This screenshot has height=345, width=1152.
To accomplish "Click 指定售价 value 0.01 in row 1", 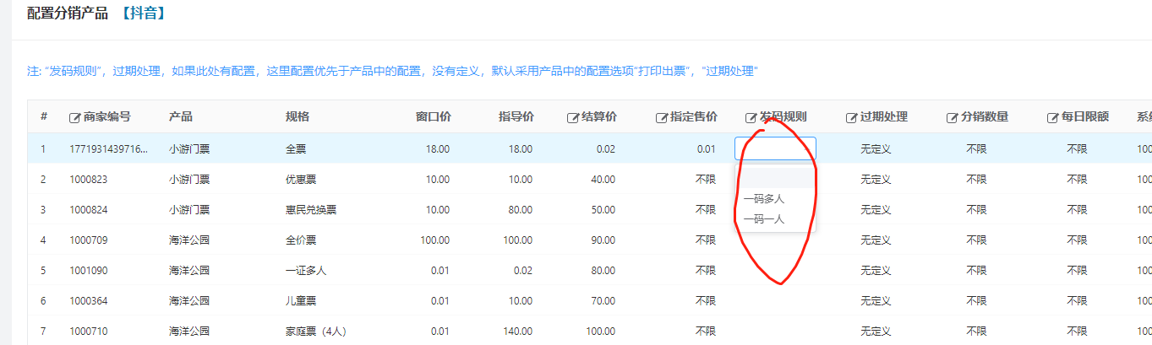I will point(706,149).
